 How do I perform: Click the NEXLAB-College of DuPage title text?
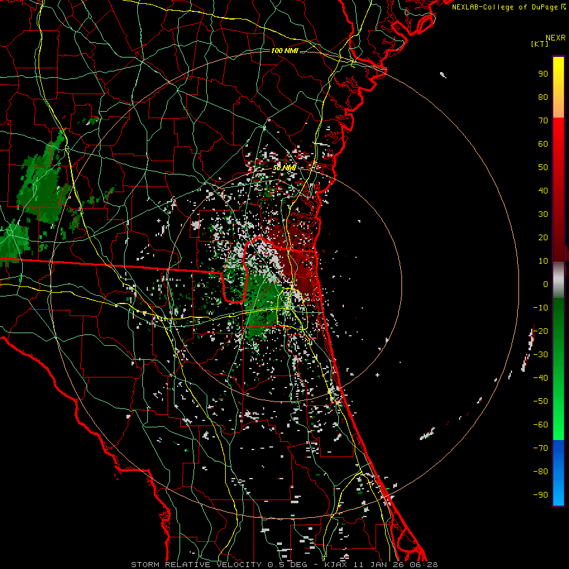[x=509, y=7]
